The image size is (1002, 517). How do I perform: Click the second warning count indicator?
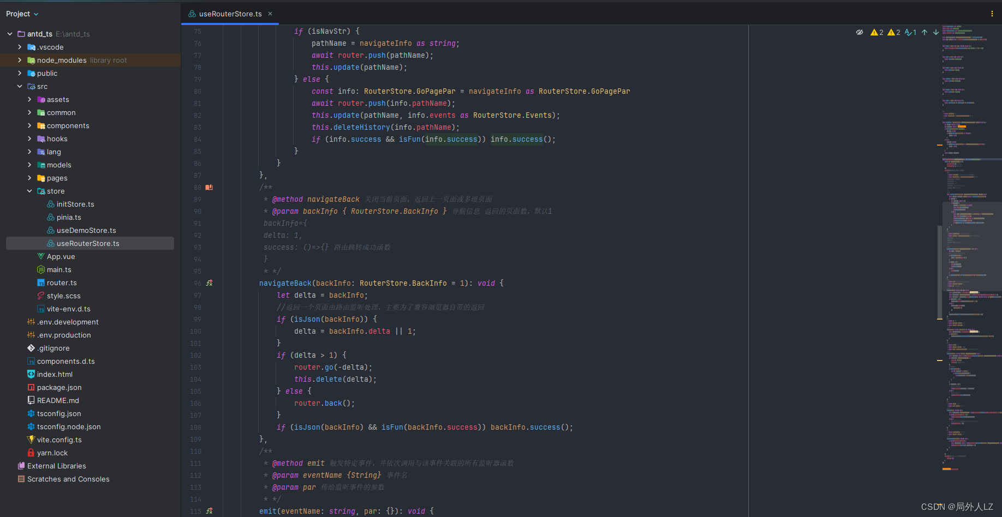(894, 32)
